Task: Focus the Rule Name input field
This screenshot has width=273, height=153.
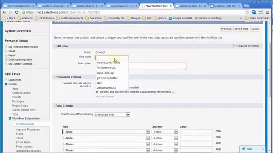Action: 112,58
